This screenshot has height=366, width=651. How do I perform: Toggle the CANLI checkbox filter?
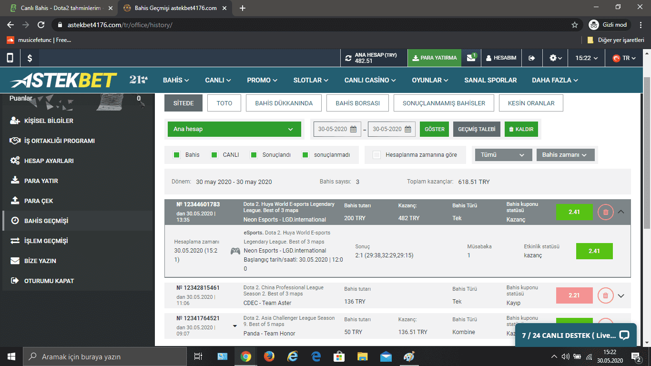214,155
